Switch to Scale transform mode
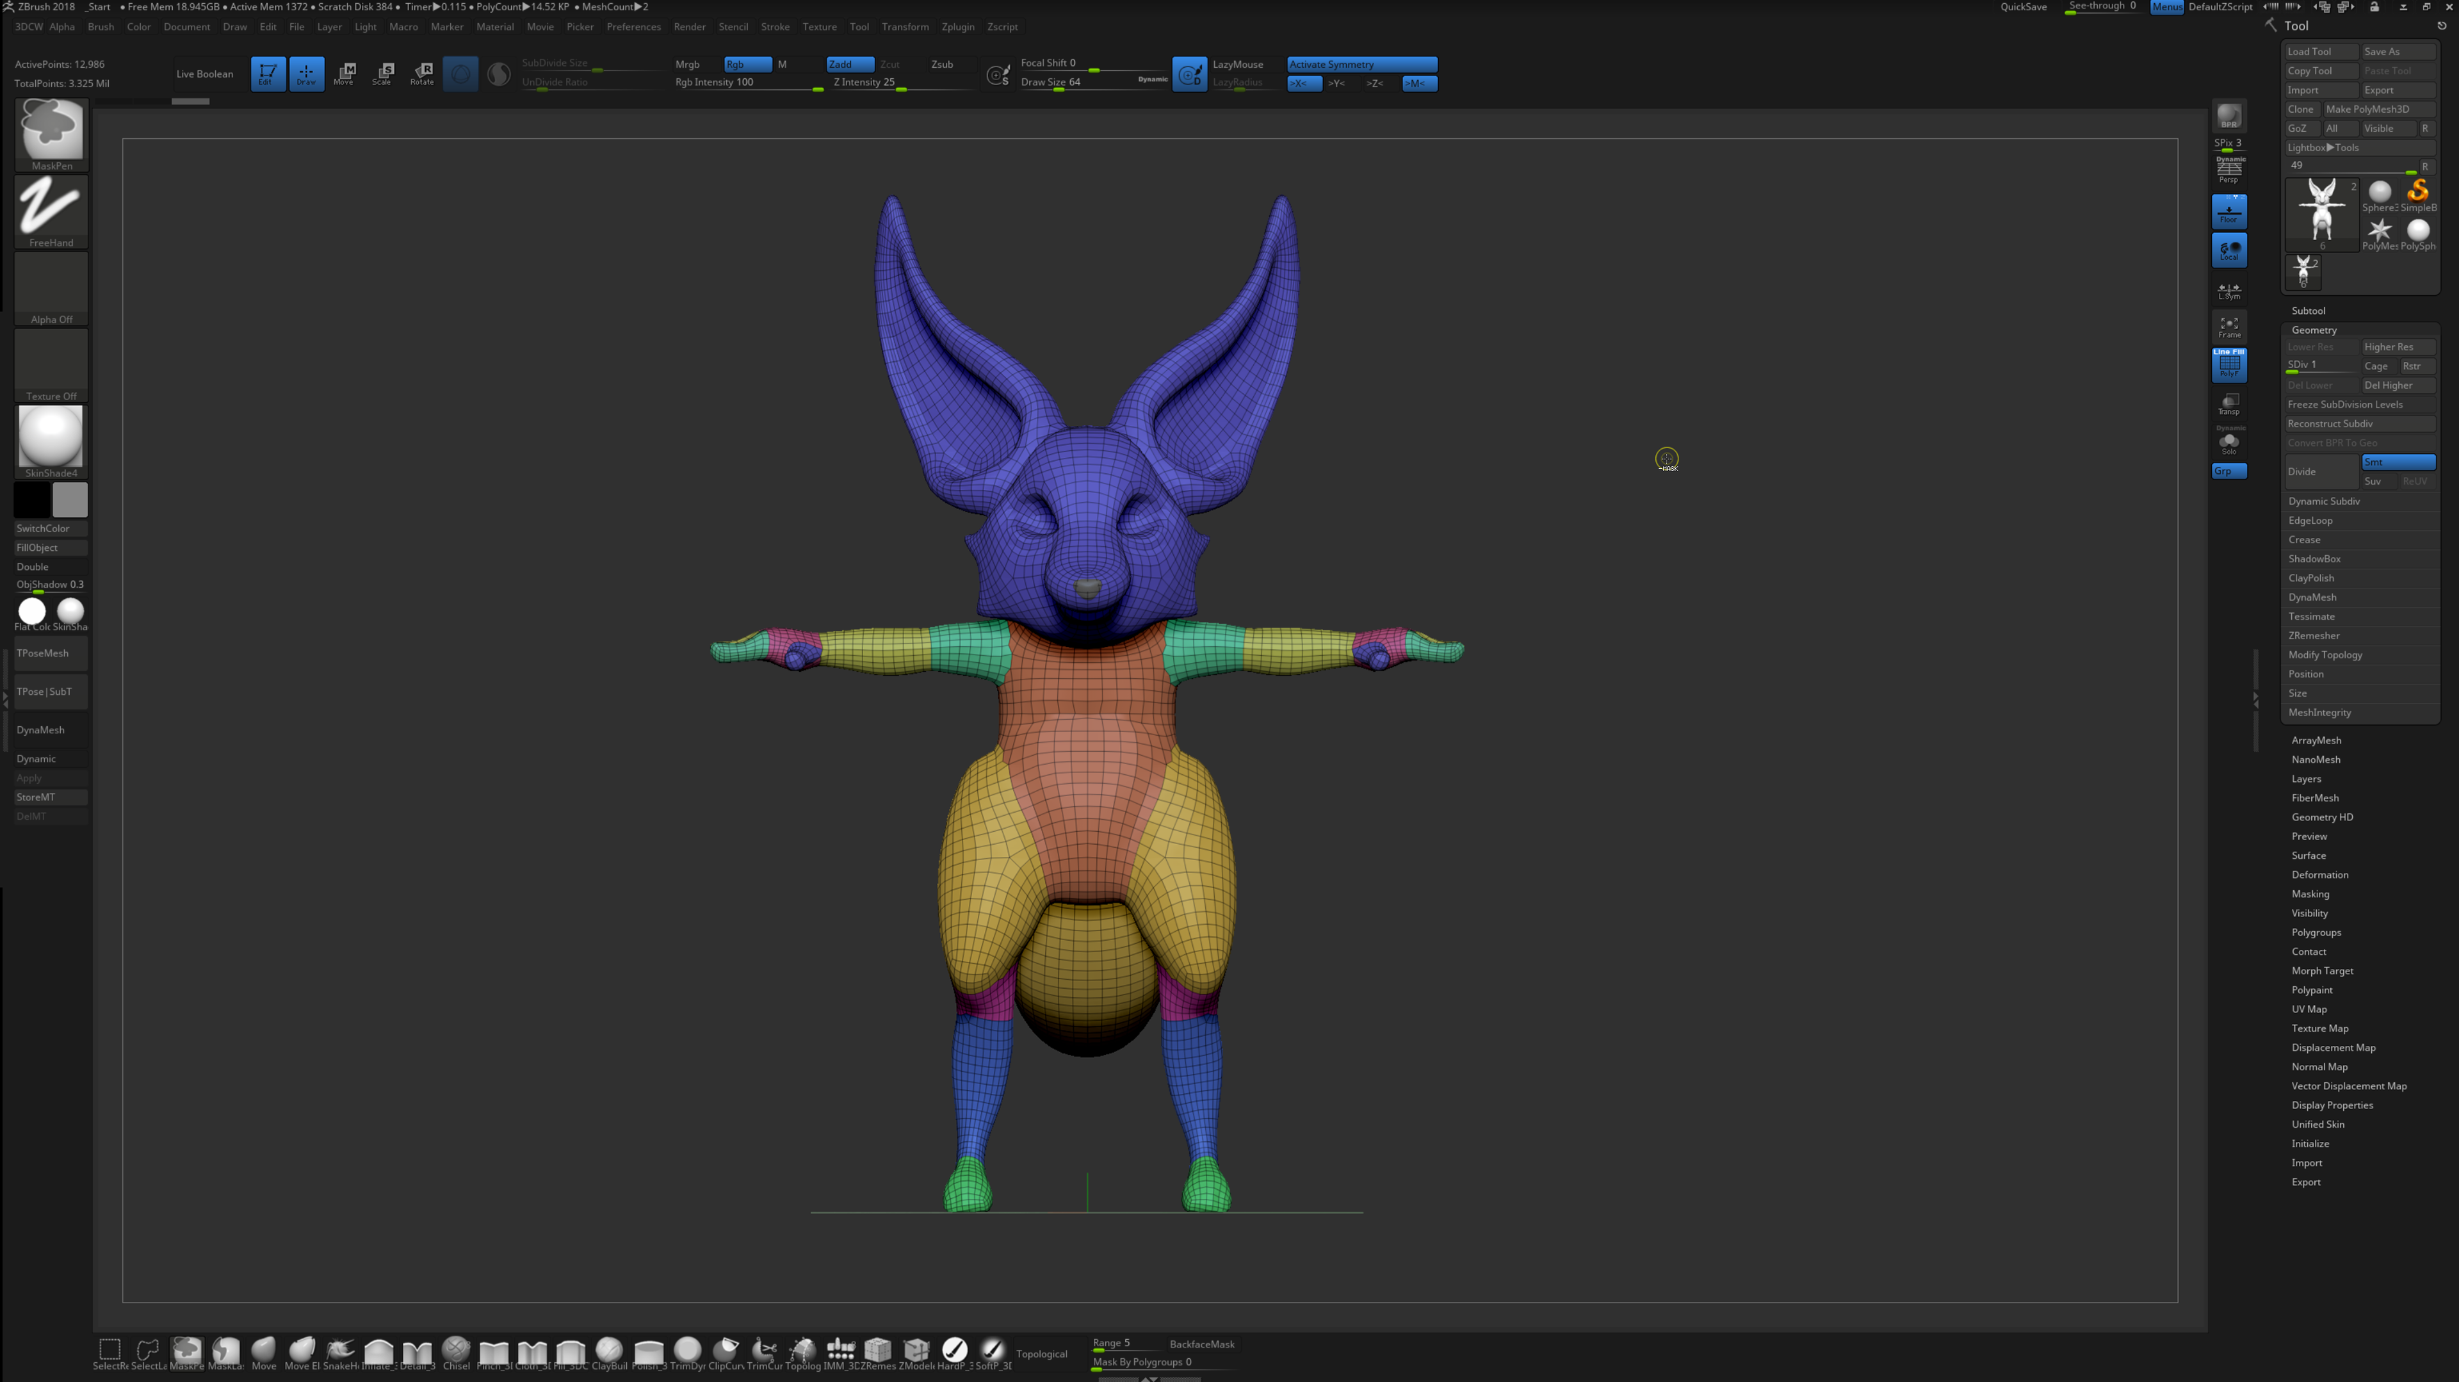The width and height of the screenshot is (2459, 1382). (x=383, y=74)
